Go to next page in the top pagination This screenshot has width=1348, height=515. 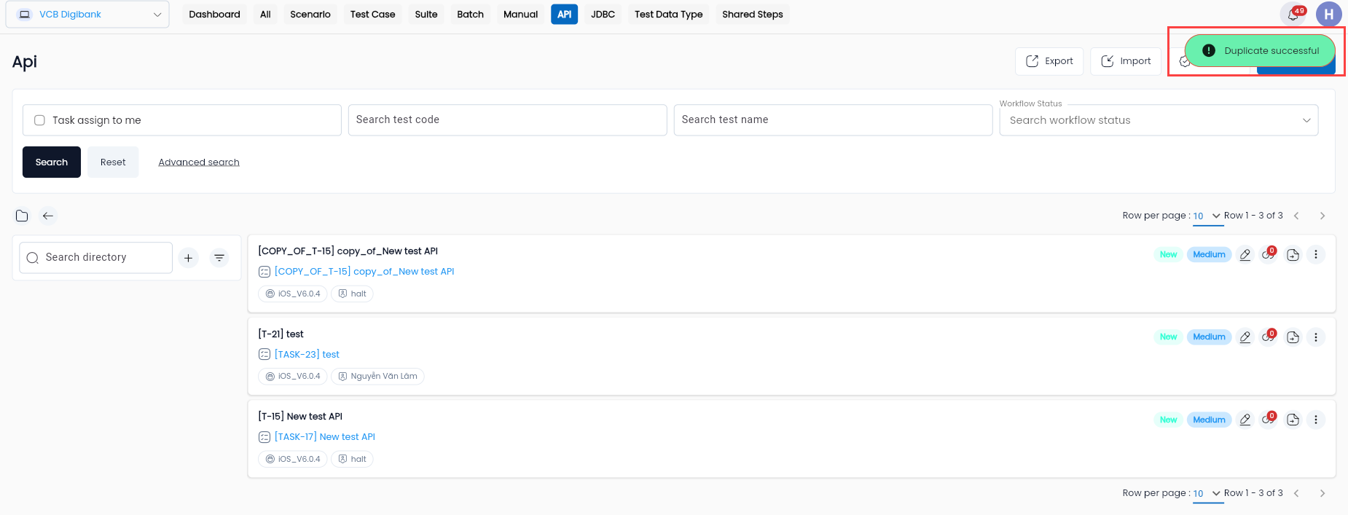pos(1322,216)
